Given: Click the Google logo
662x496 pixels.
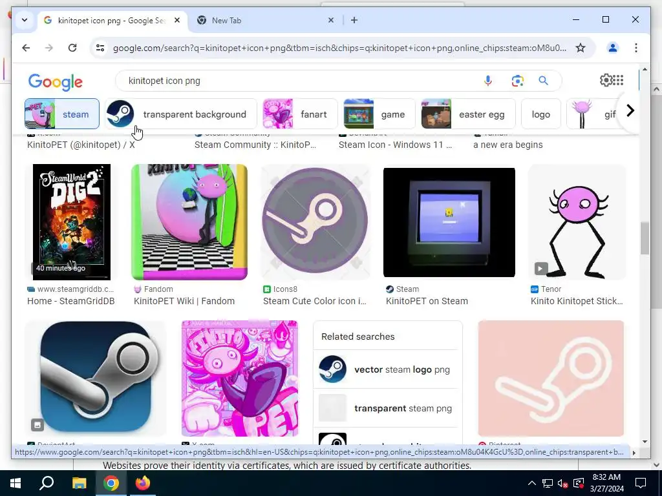Looking at the screenshot, I should click(x=56, y=82).
